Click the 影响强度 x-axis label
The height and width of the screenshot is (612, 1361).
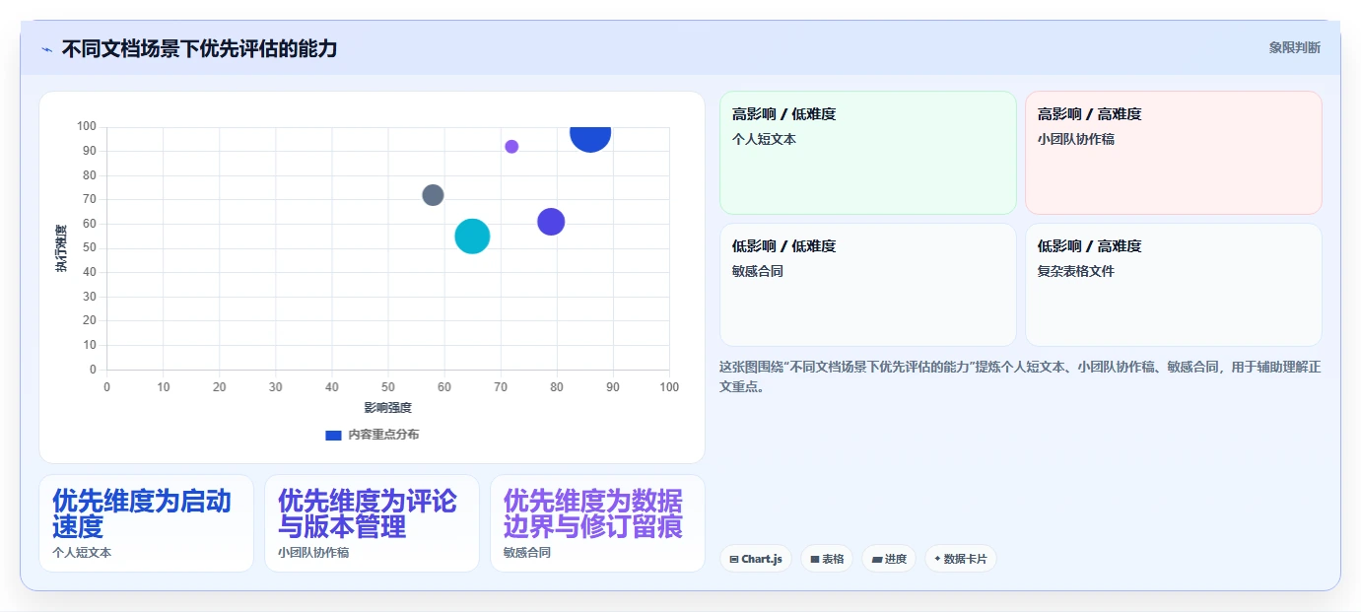click(x=387, y=408)
